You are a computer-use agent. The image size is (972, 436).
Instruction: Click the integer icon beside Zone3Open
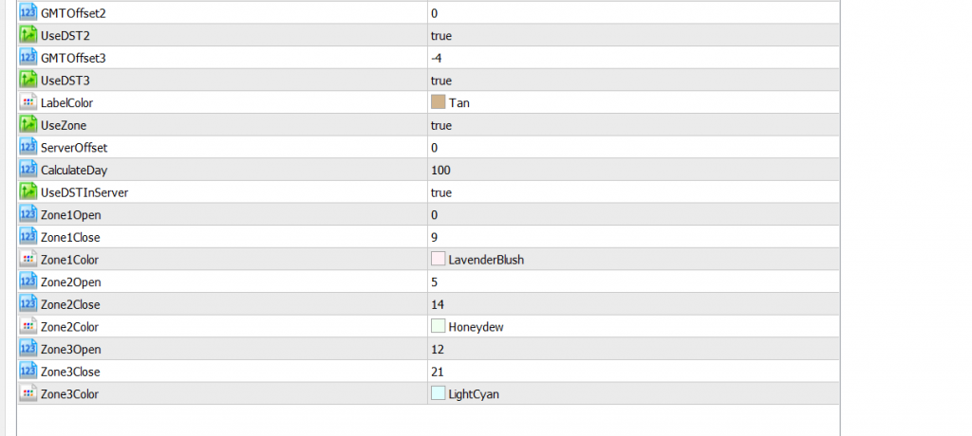click(x=28, y=349)
